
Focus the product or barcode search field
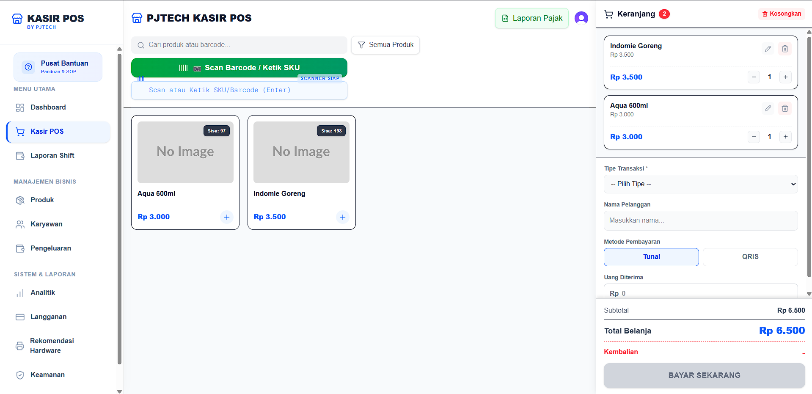(239, 45)
